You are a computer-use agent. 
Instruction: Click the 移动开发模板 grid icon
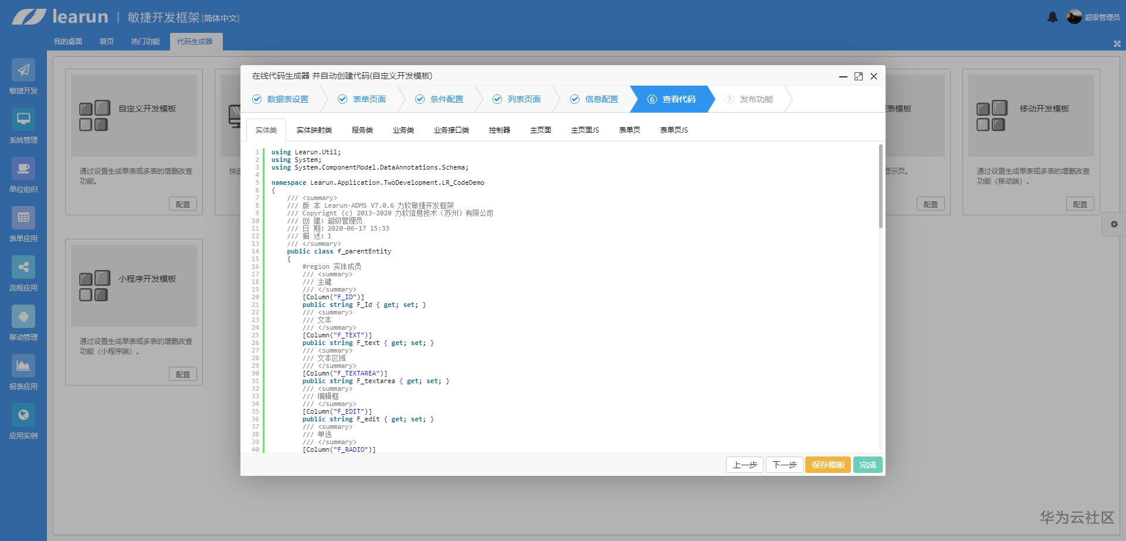pyautogui.click(x=992, y=116)
